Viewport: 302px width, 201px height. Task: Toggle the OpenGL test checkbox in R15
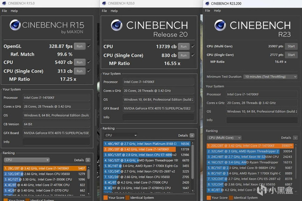90,47
